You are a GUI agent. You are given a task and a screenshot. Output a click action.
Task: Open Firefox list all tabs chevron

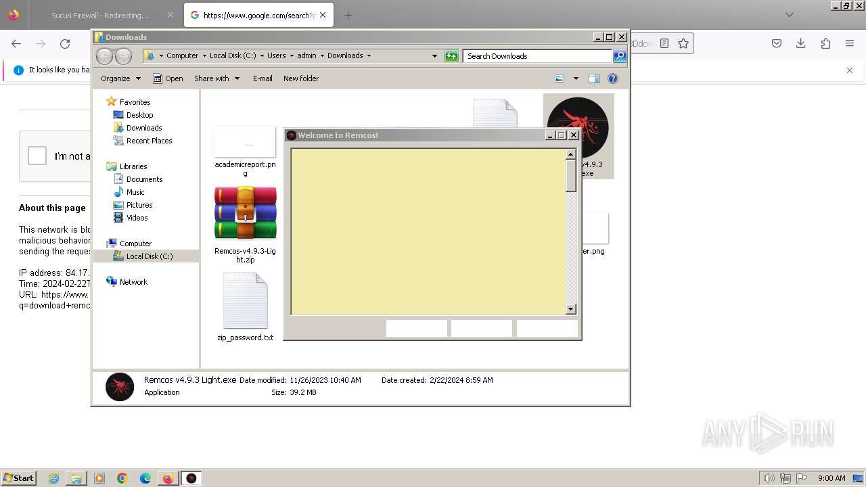click(x=790, y=15)
